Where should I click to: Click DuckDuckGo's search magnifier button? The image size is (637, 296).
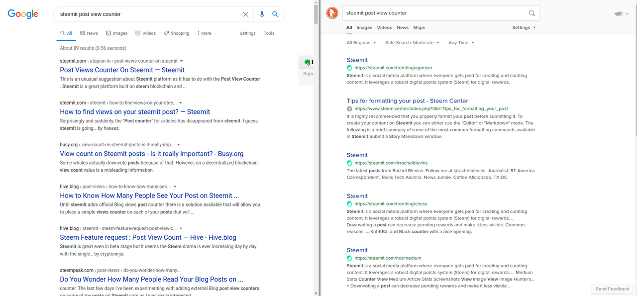point(531,13)
